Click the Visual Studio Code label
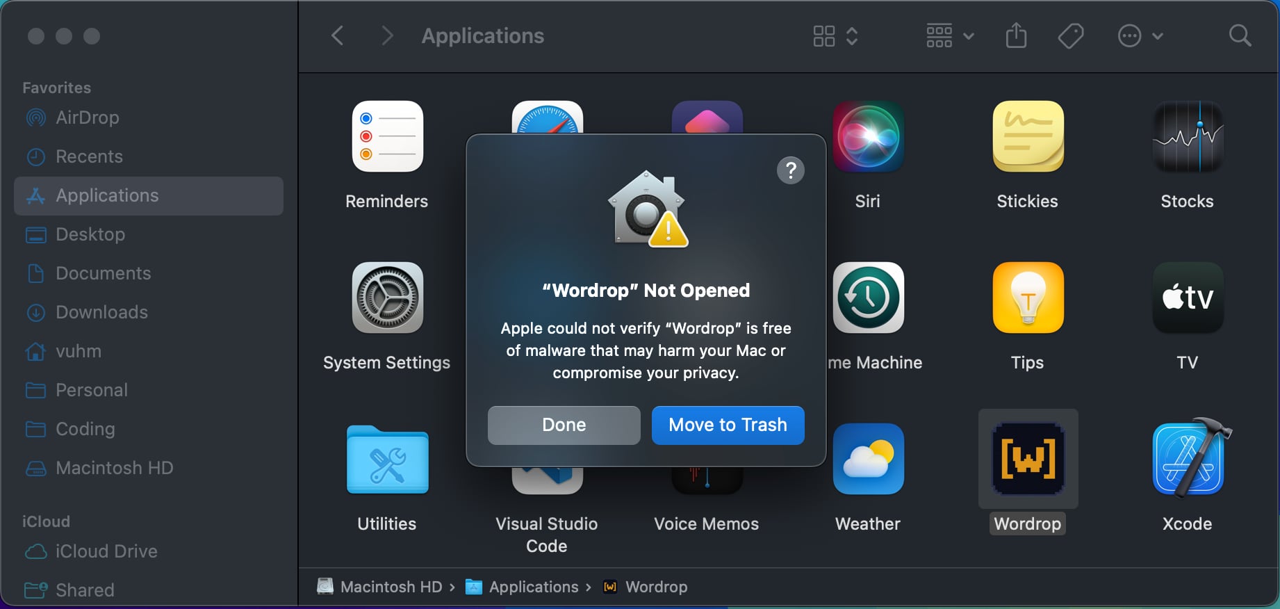 (547, 535)
